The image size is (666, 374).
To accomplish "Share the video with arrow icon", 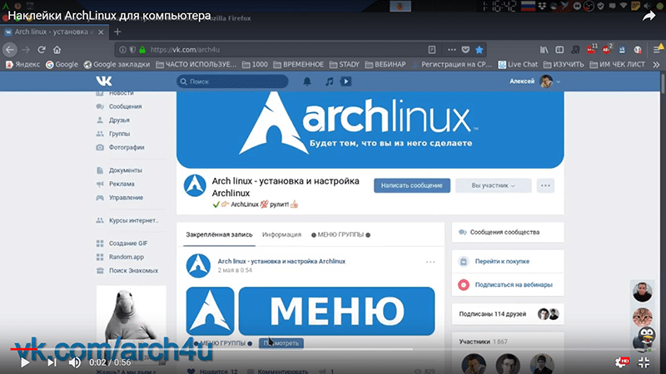I will click(649, 16).
